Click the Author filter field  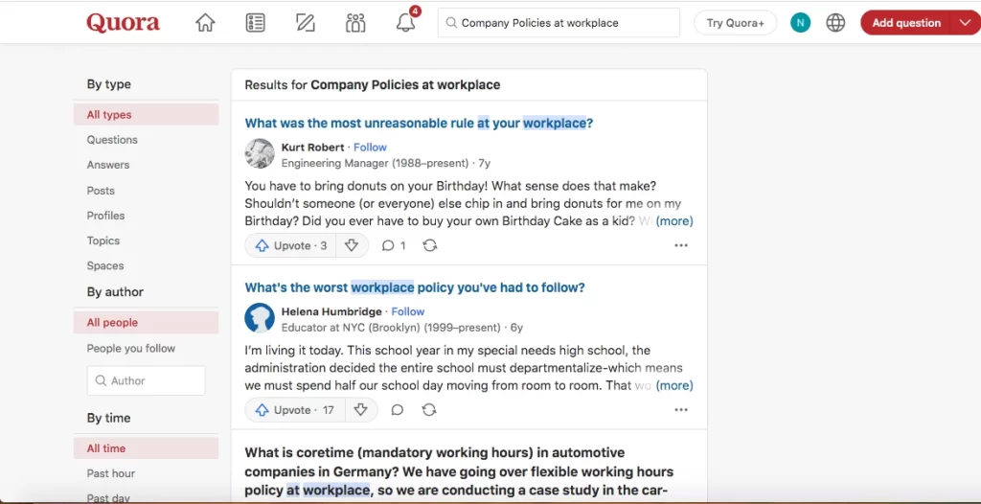[146, 380]
